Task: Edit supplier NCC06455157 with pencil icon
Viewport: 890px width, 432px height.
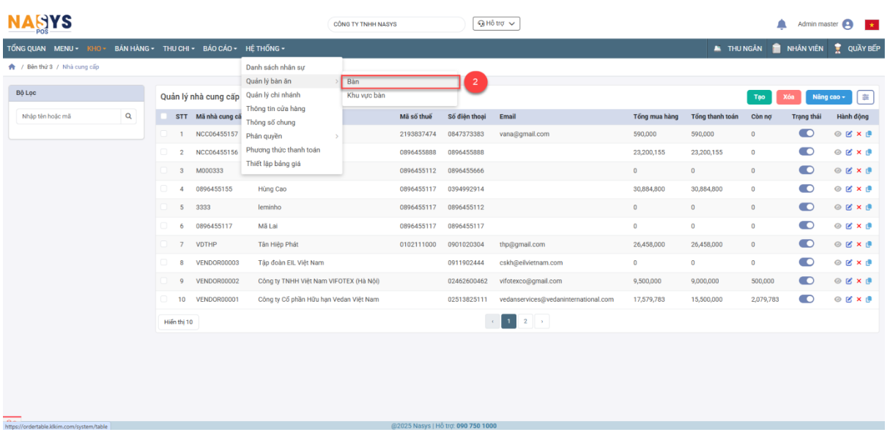Action: pyautogui.click(x=849, y=134)
